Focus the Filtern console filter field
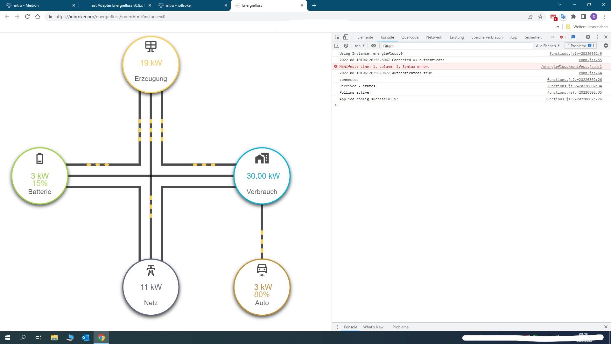 pos(457,46)
